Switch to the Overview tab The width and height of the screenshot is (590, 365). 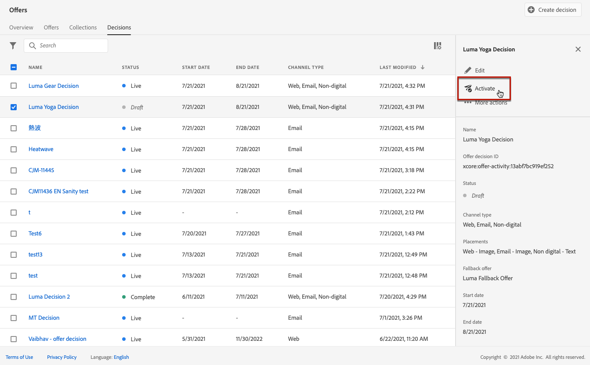tap(21, 27)
